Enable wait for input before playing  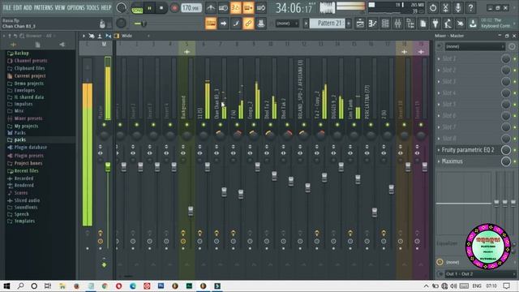tap(223, 8)
